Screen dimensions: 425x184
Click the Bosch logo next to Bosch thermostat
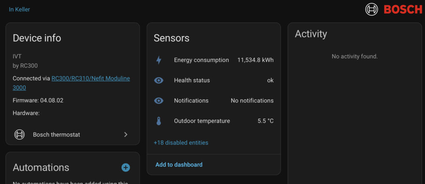point(20,135)
